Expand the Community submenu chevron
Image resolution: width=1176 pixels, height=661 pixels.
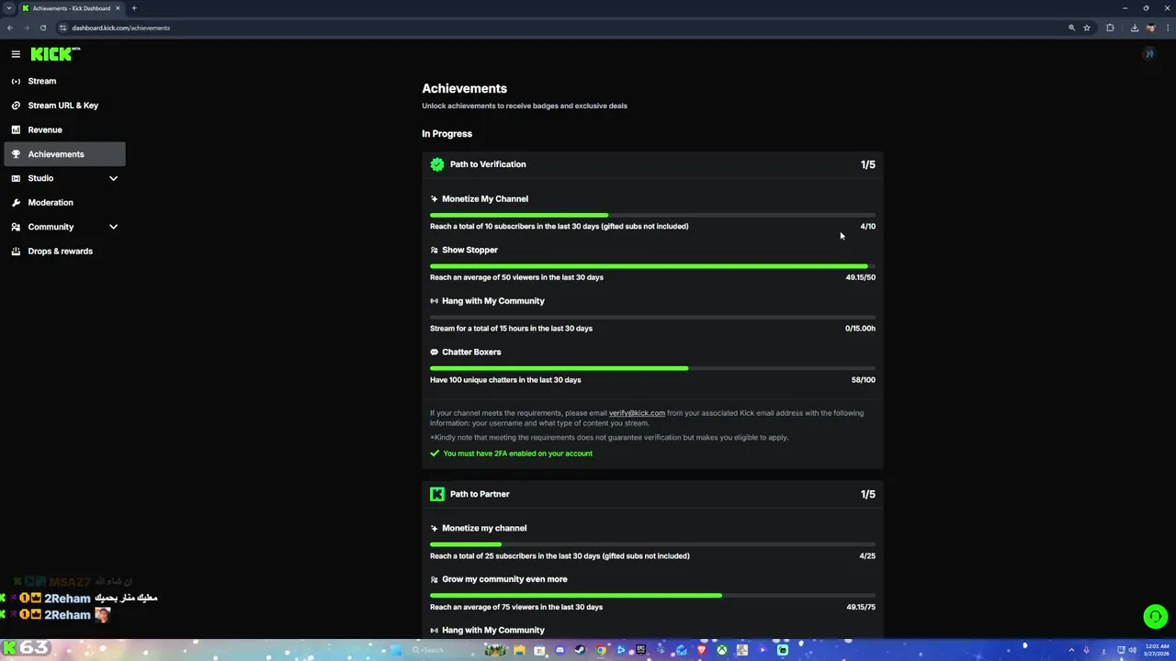click(114, 227)
